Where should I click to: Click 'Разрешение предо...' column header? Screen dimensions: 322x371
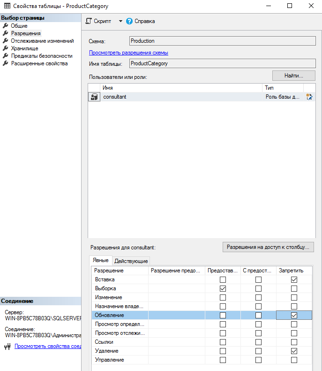(177, 271)
